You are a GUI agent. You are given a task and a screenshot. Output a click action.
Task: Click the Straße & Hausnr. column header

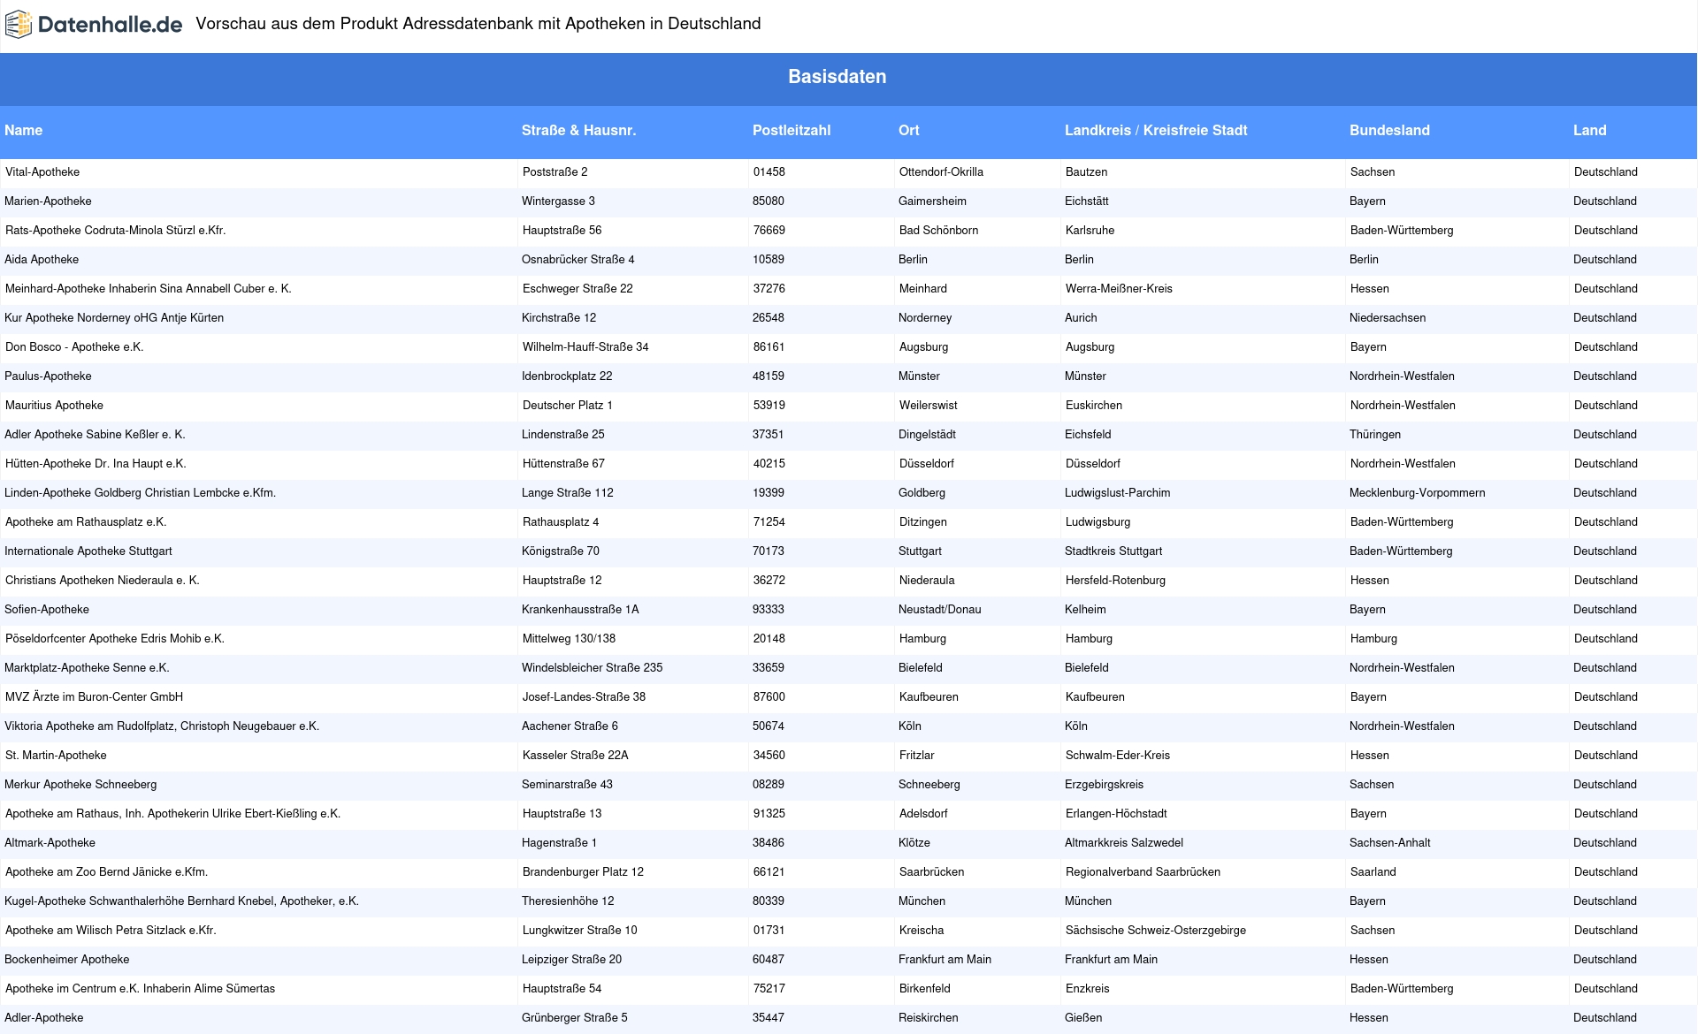coord(579,131)
